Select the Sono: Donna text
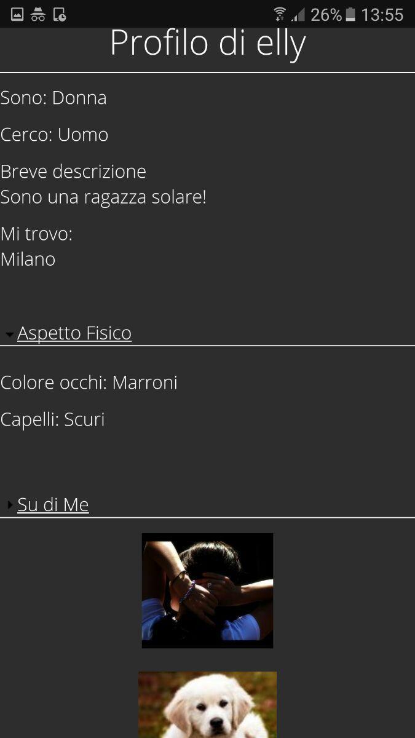Screen dimensions: 415x738 (53, 98)
